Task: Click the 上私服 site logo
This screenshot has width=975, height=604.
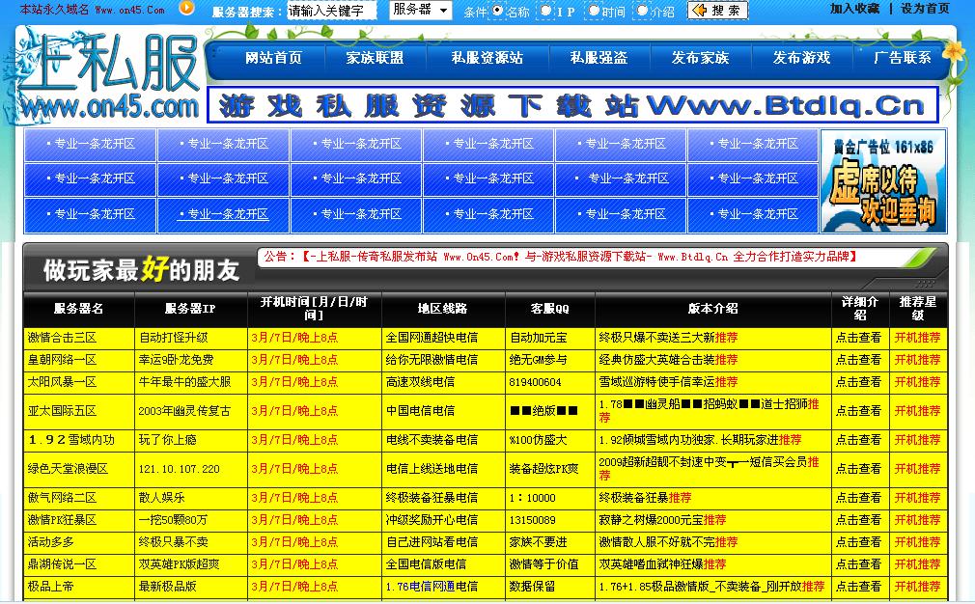Action: click(x=108, y=74)
